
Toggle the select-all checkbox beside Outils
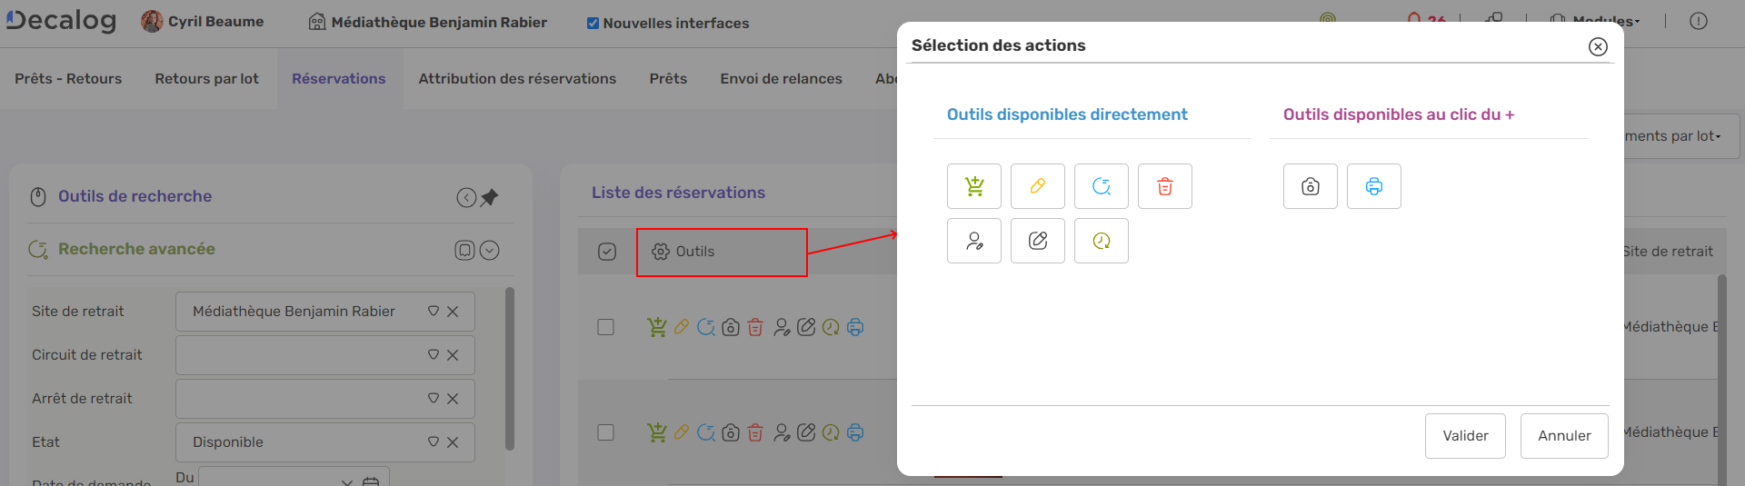[607, 252]
